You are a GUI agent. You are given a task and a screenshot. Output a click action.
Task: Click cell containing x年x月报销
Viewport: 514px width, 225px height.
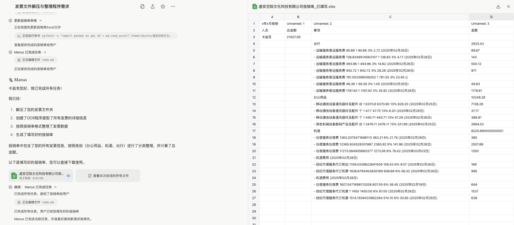pos(272,24)
